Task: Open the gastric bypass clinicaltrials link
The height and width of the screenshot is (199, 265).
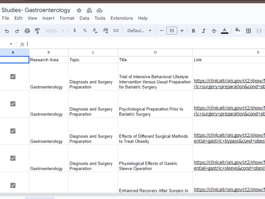Action: click(x=229, y=138)
